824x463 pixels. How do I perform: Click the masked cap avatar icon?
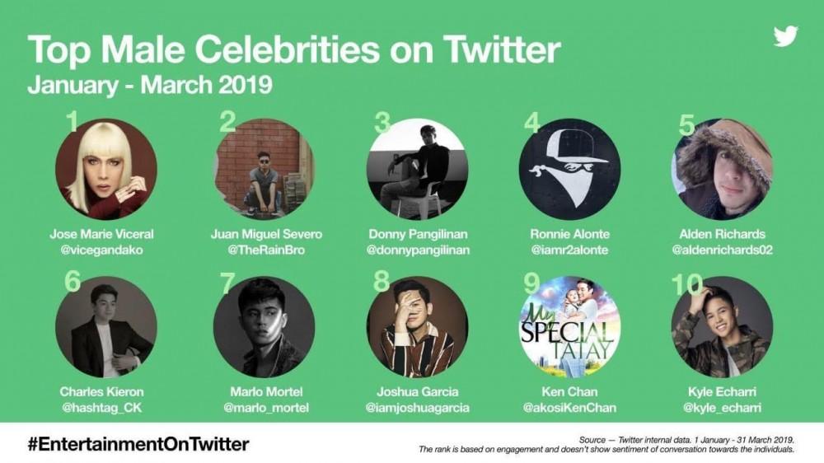pyautogui.click(x=569, y=169)
